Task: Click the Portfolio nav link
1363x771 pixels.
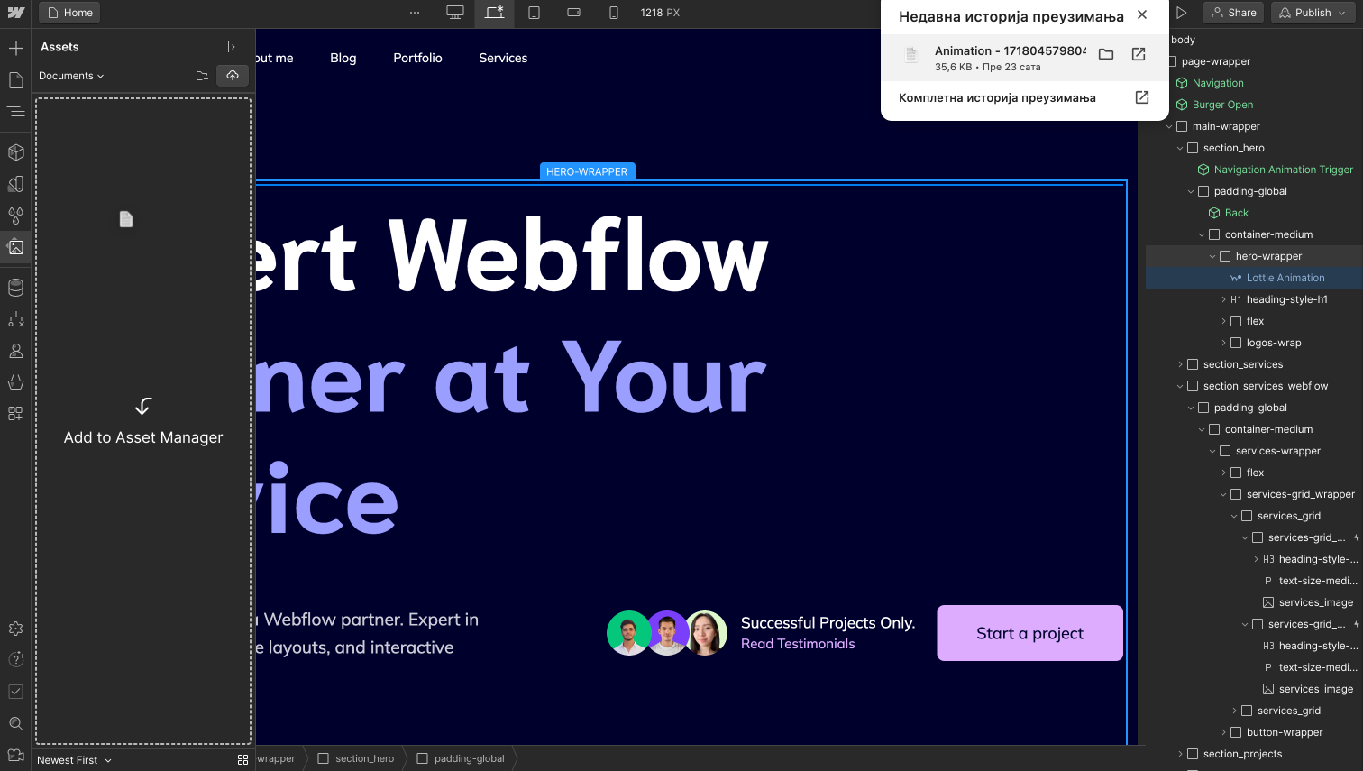Action: (417, 58)
